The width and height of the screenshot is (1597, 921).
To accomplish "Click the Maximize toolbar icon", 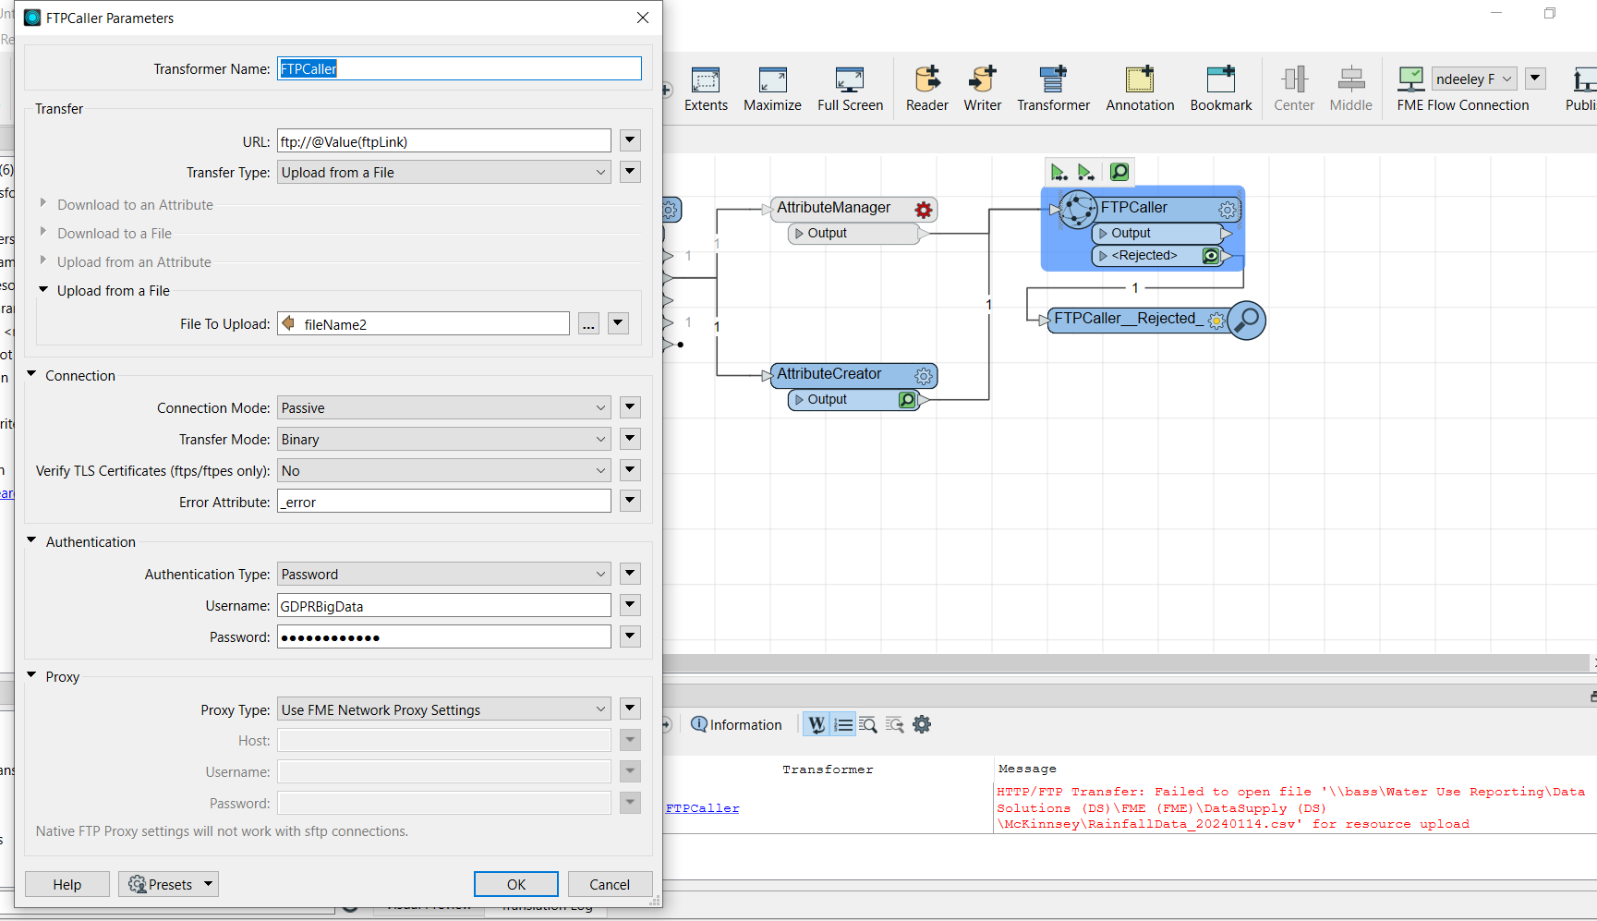I will (772, 89).
